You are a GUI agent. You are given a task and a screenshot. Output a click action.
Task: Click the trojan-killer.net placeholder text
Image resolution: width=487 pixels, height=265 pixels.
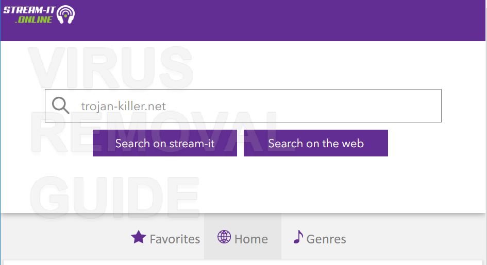[123, 107]
